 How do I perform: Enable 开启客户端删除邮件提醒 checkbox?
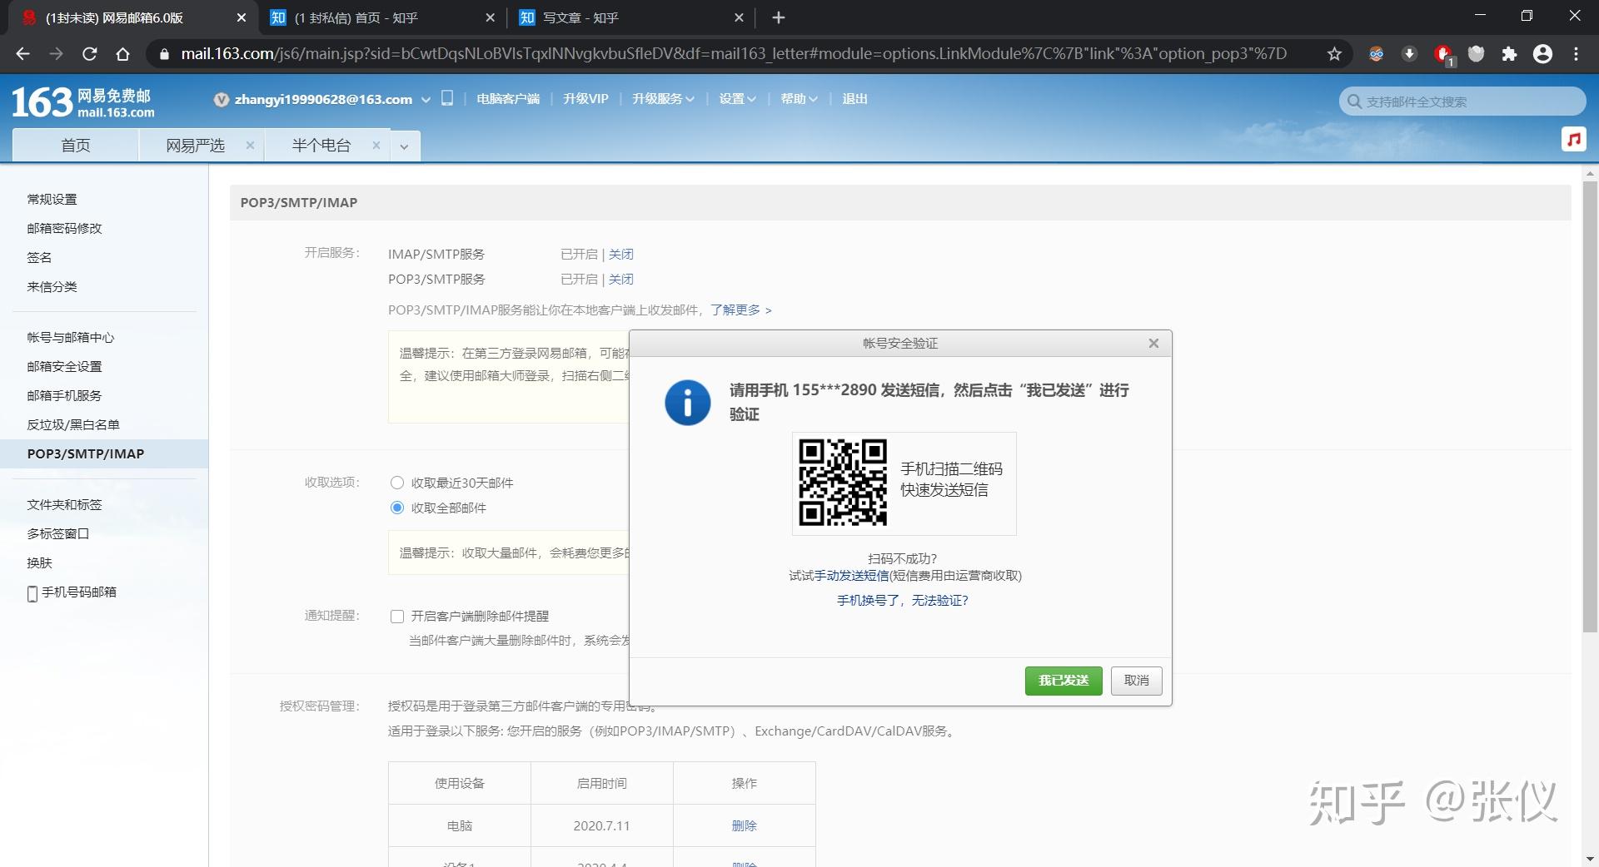[397, 617]
